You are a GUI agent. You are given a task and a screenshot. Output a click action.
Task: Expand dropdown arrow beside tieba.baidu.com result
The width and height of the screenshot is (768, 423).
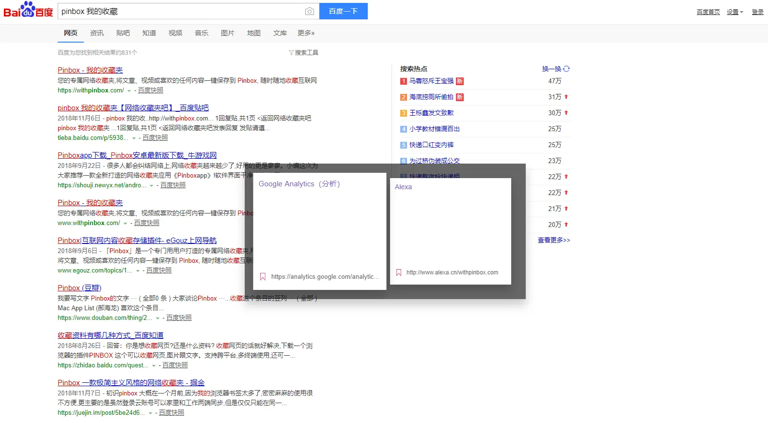pyautogui.click(x=134, y=138)
